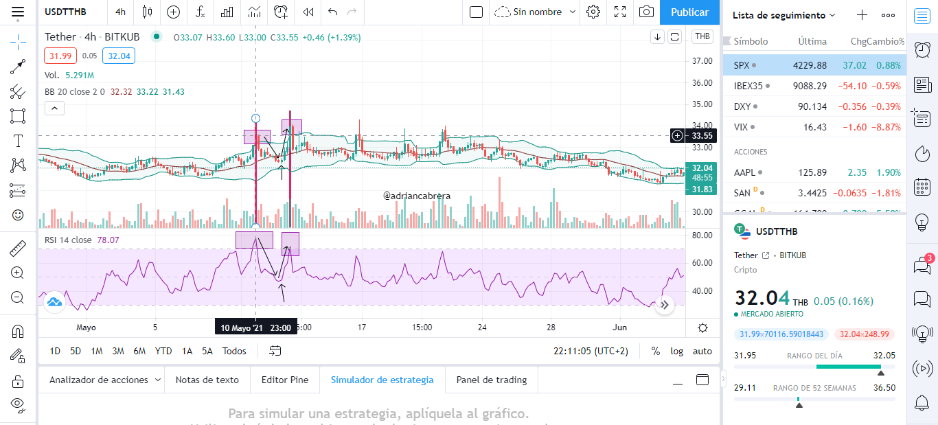Open chart settings gear icon
This screenshot has height=425, width=938.
click(593, 12)
